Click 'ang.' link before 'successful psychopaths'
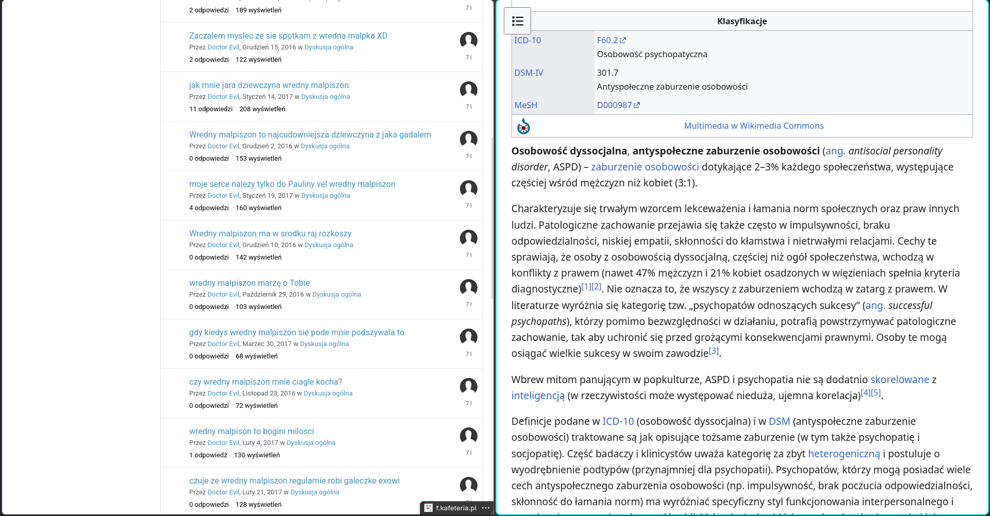The image size is (990, 516). pos(876,305)
